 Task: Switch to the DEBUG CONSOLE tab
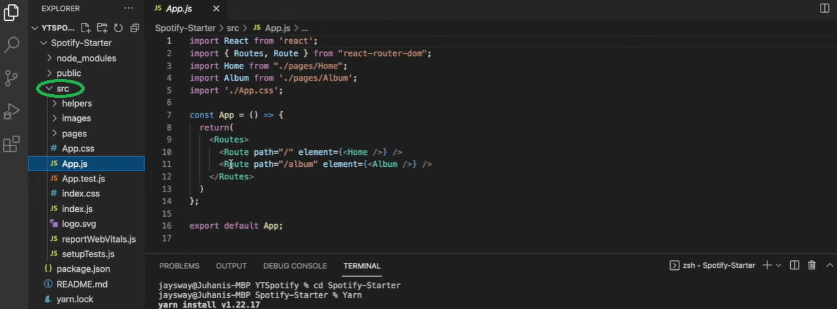tap(295, 266)
